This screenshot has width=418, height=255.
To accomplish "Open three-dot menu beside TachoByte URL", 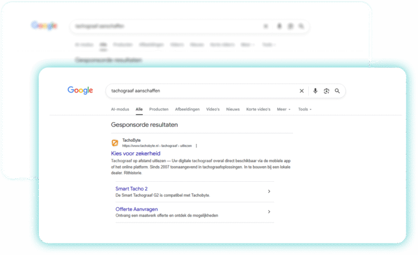I will [196, 146].
